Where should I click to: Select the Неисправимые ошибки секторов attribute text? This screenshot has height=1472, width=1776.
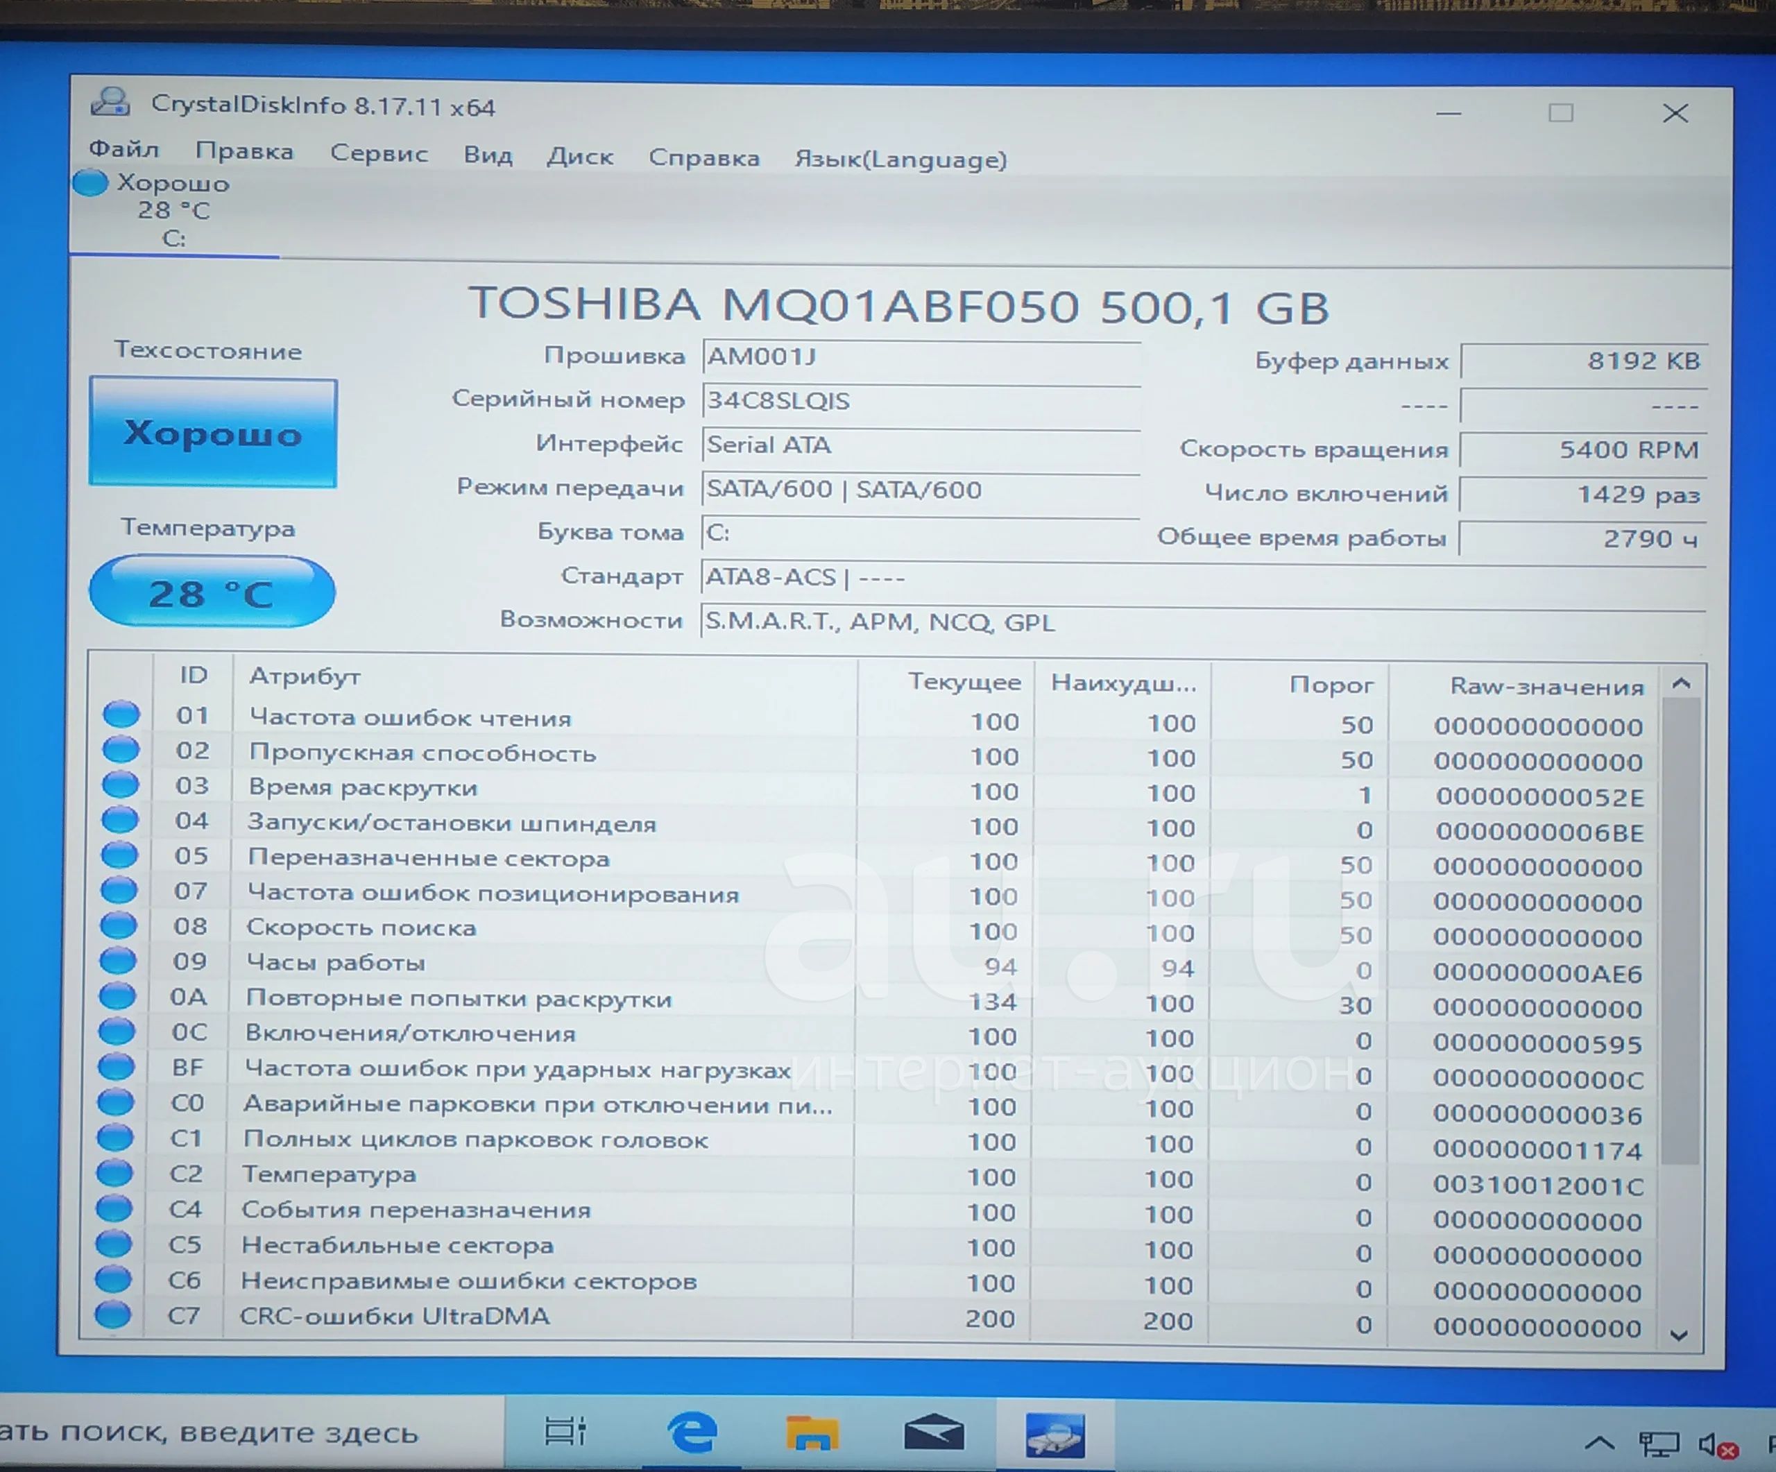pyautogui.click(x=468, y=1281)
